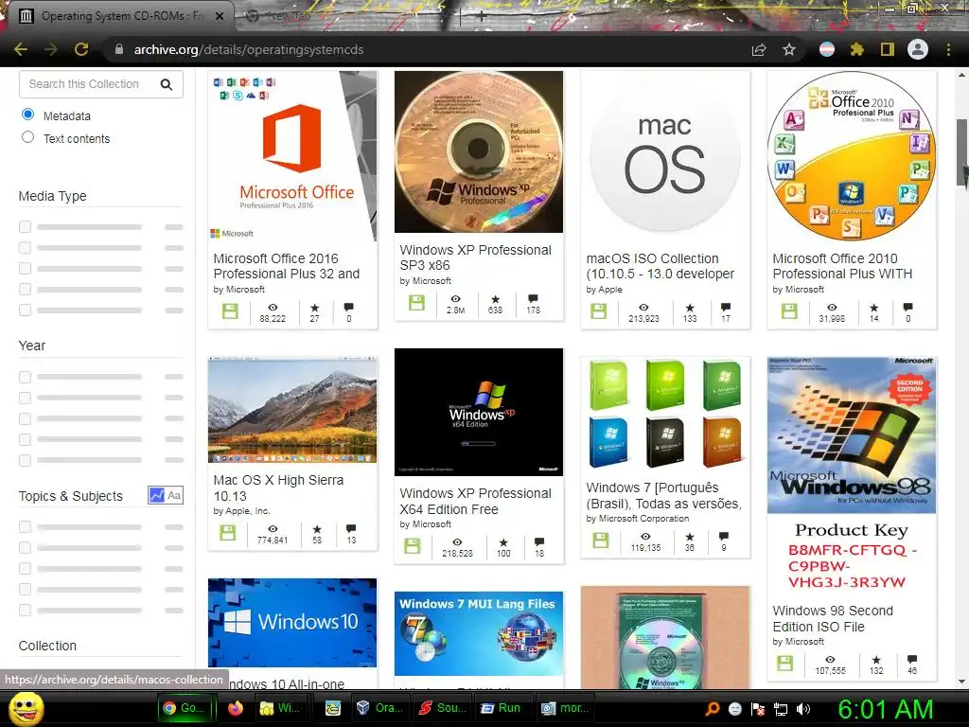Open the Windows 98 box art thumbnail

point(852,435)
